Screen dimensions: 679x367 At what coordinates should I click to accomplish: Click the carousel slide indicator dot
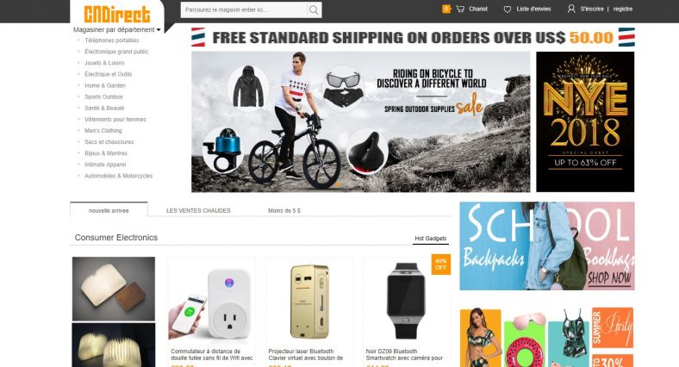338,184
